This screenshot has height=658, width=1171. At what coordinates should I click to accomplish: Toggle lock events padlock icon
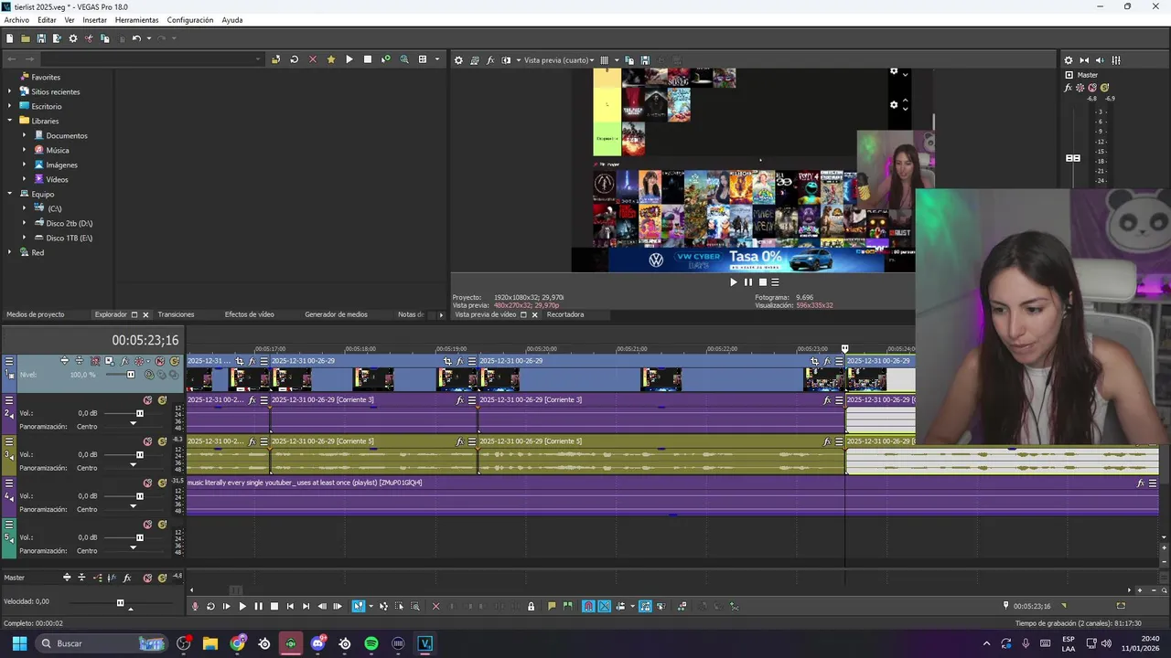(x=531, y=606)
